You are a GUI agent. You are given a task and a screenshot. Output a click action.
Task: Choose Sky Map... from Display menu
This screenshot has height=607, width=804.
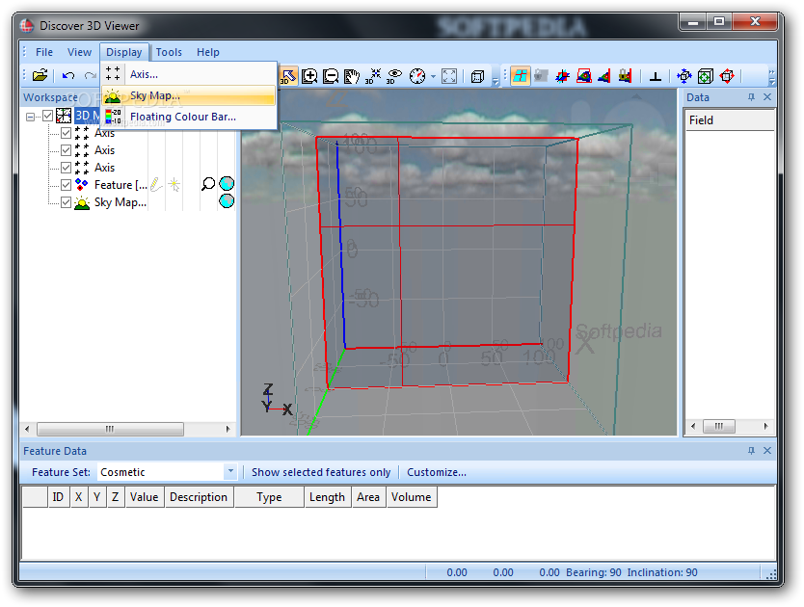click(x=189, y=95)
